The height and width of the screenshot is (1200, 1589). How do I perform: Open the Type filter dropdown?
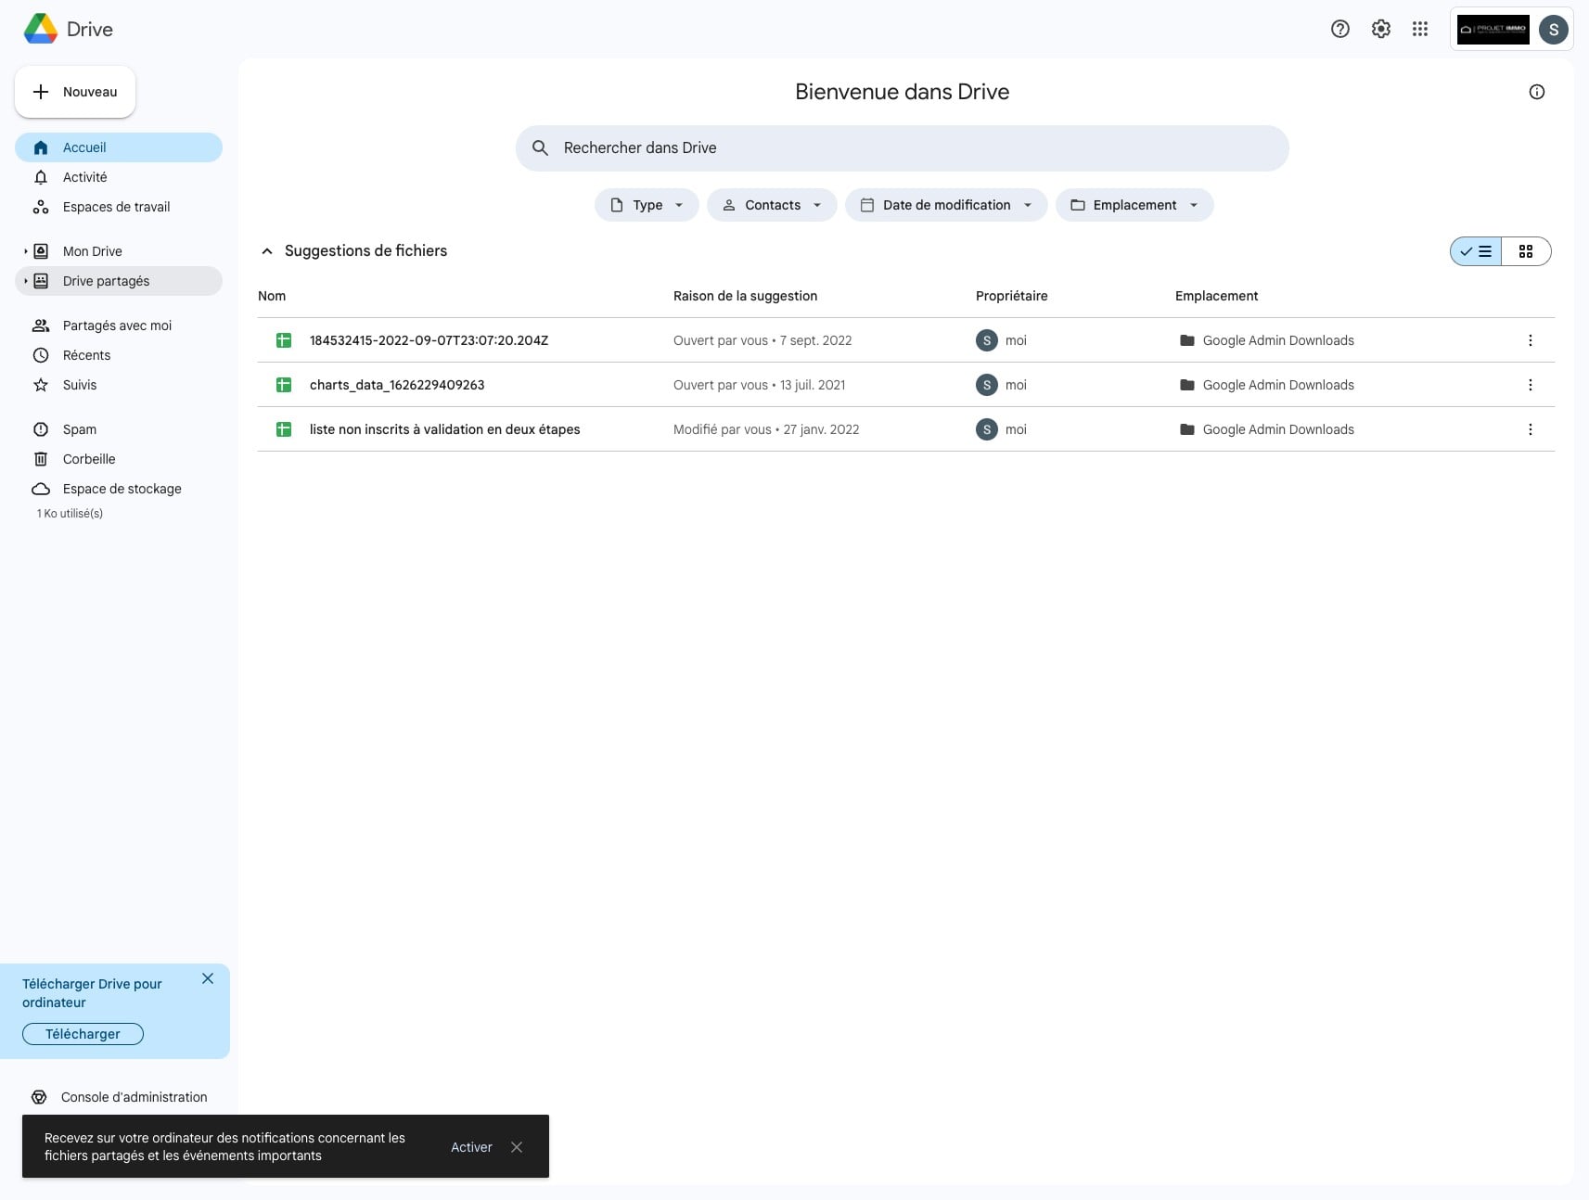pyautogui.click(x=647, y=205)
